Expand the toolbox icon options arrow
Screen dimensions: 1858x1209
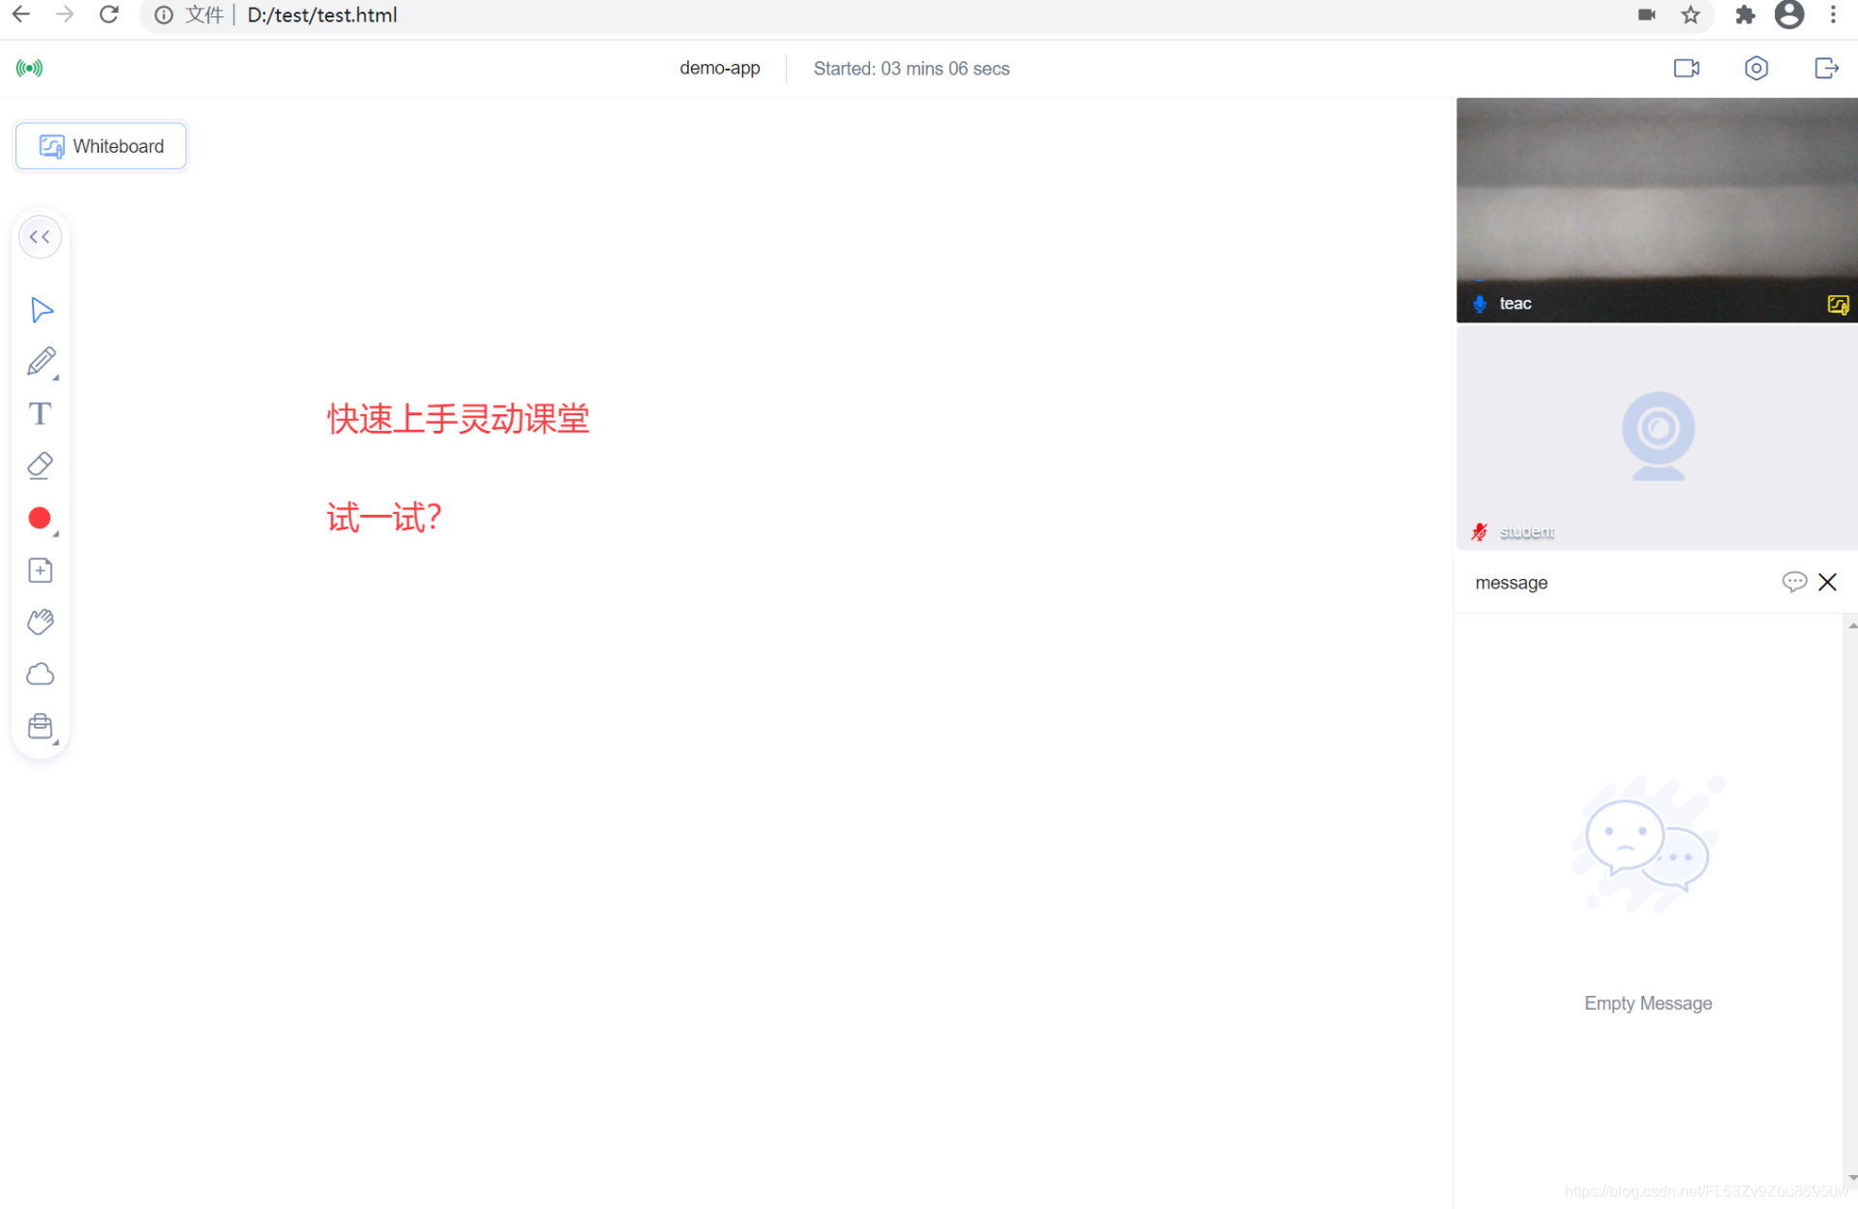55,741
